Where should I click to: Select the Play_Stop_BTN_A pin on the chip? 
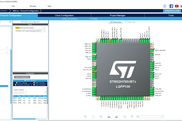click(152, 91)
